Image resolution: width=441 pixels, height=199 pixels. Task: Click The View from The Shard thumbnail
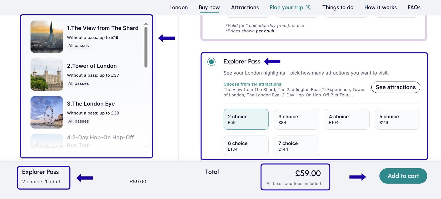click(46, 37)
